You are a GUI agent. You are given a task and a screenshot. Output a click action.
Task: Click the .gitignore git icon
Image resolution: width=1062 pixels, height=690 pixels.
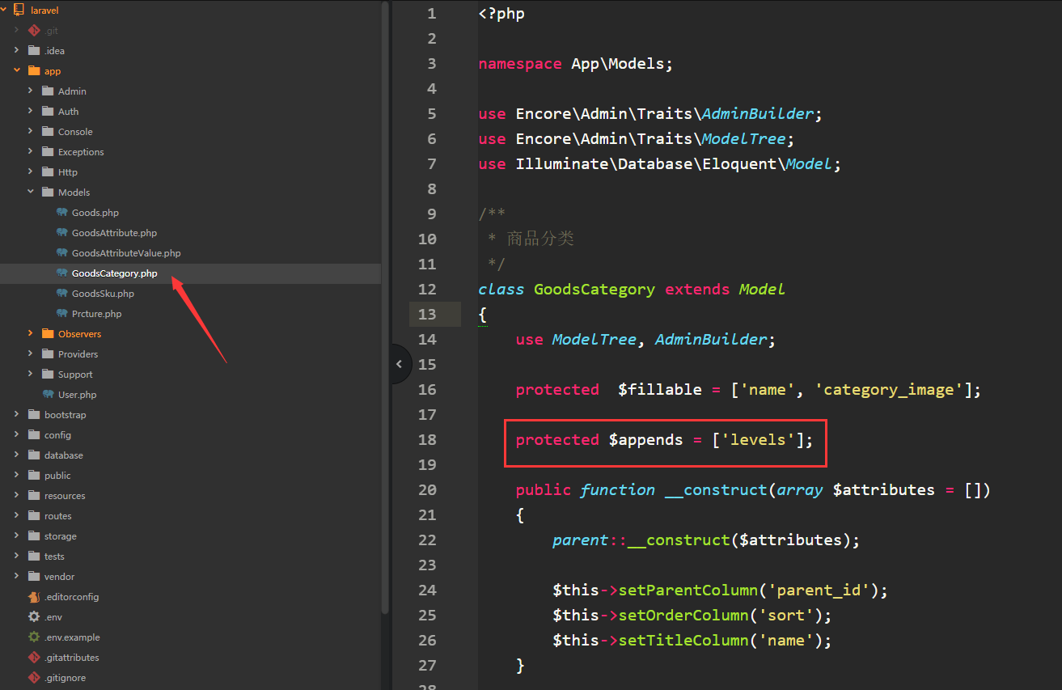pos(34,677)
